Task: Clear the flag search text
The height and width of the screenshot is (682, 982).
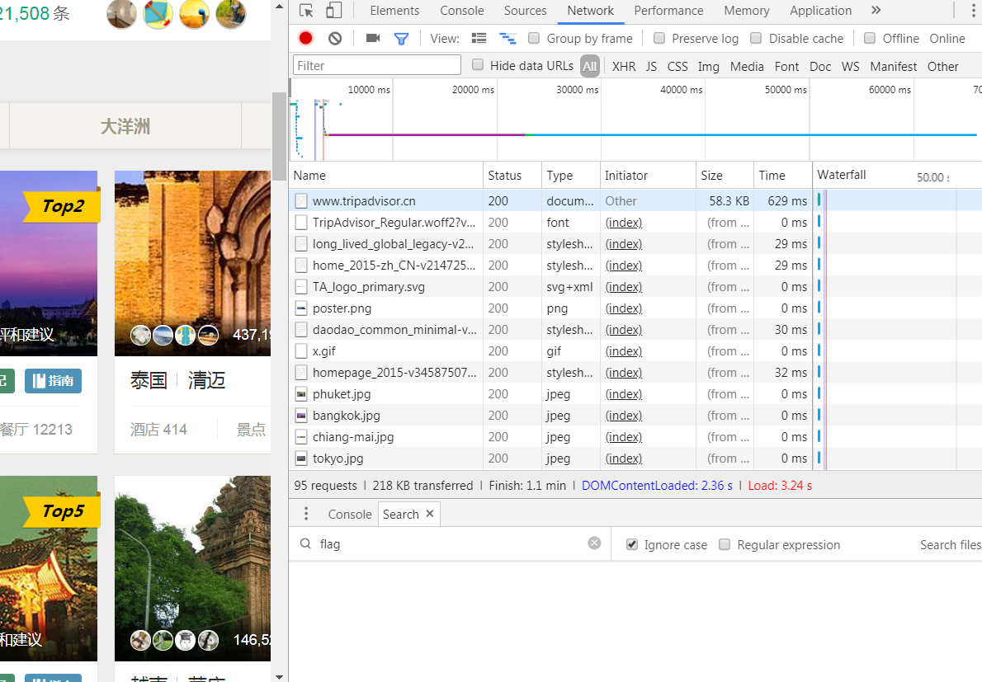Action: click(x=594, y=543)
